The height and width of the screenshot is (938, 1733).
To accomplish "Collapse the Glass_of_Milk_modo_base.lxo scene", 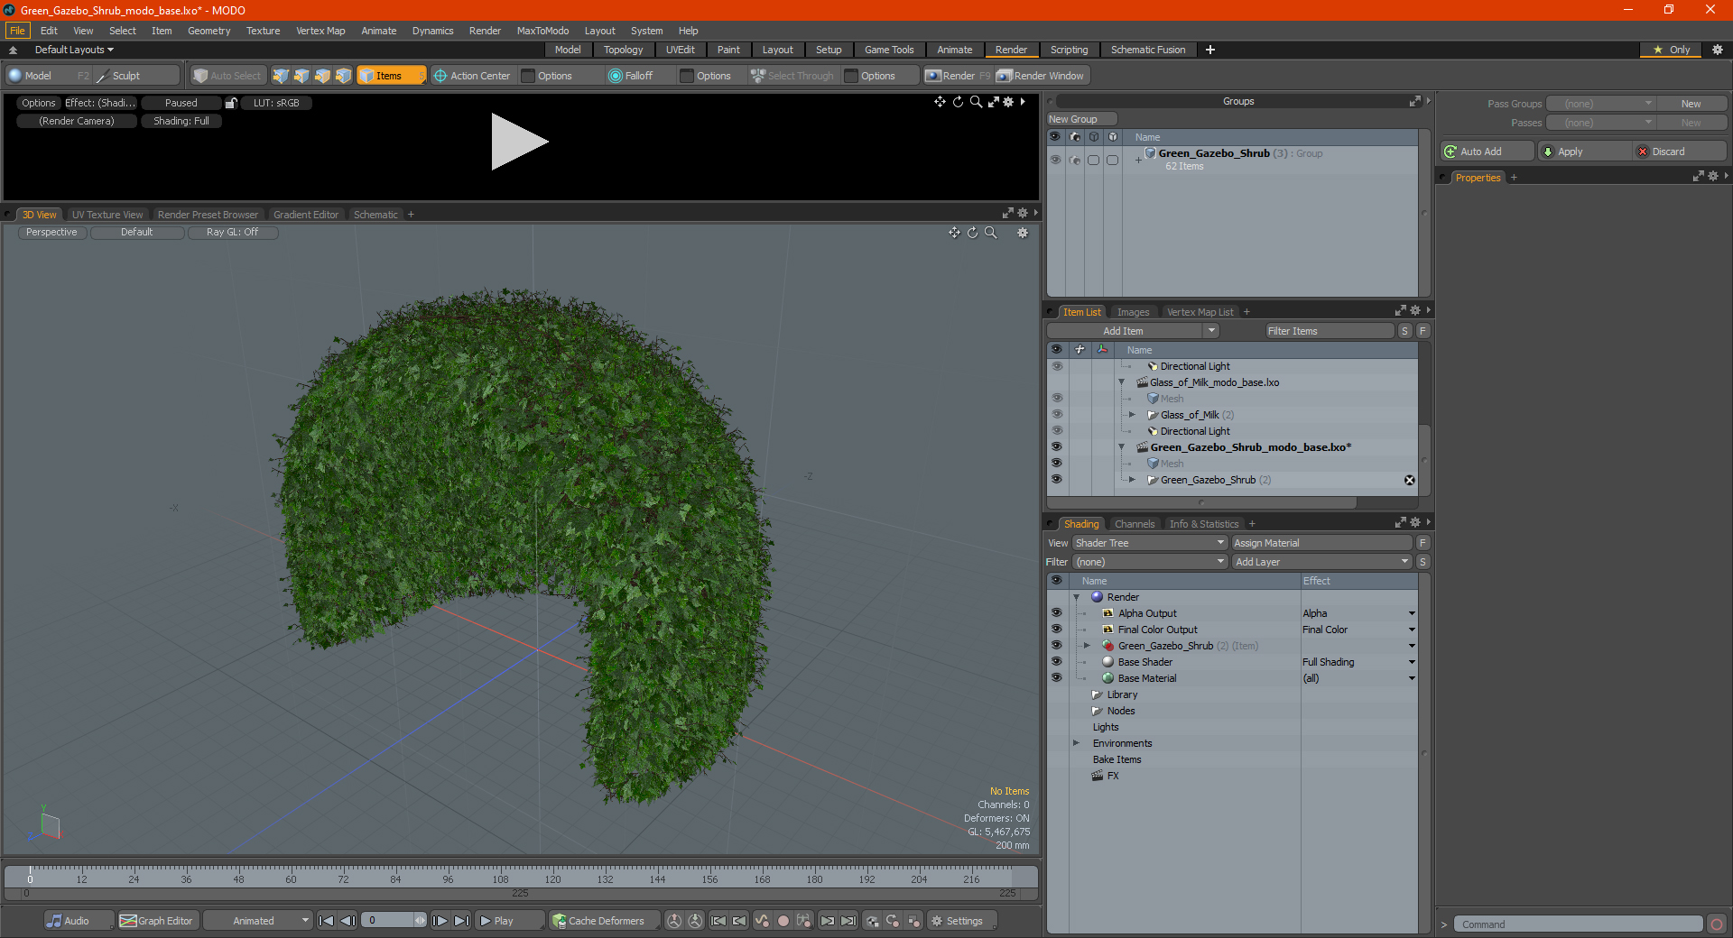I will (x=1122, y=382).
